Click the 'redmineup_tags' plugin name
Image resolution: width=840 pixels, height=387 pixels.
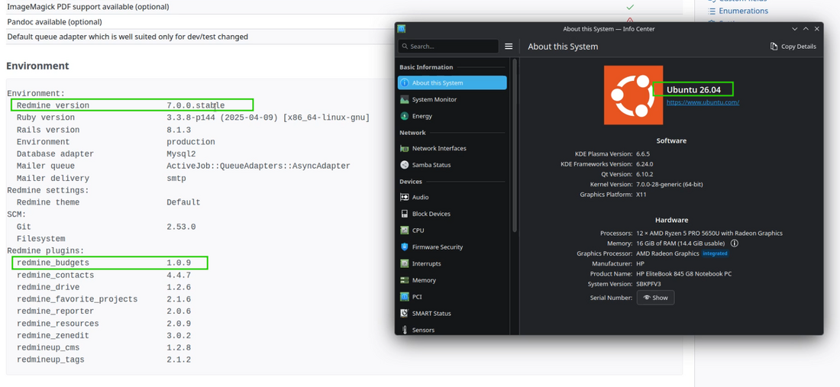pyautogui.click(x=50, y=360)
